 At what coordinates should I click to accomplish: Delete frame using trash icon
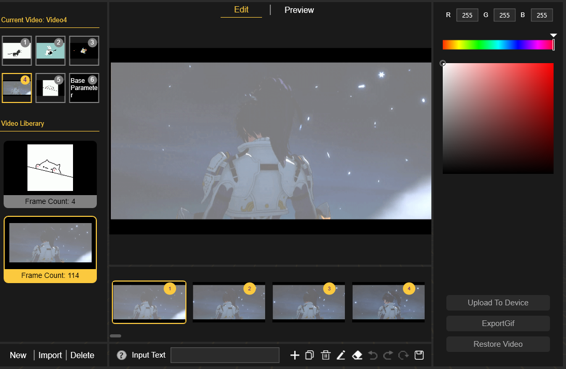tap(326, 356)
